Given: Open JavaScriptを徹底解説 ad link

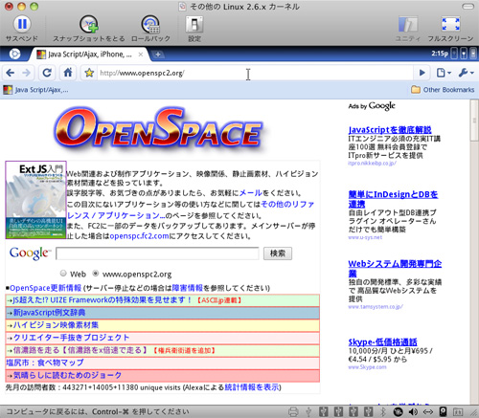Looking at the screenshot, I should click(x=390, y=130).
